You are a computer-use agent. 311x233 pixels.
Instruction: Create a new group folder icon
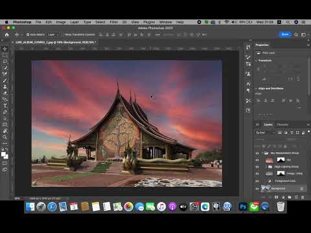(x=290, y=197)
